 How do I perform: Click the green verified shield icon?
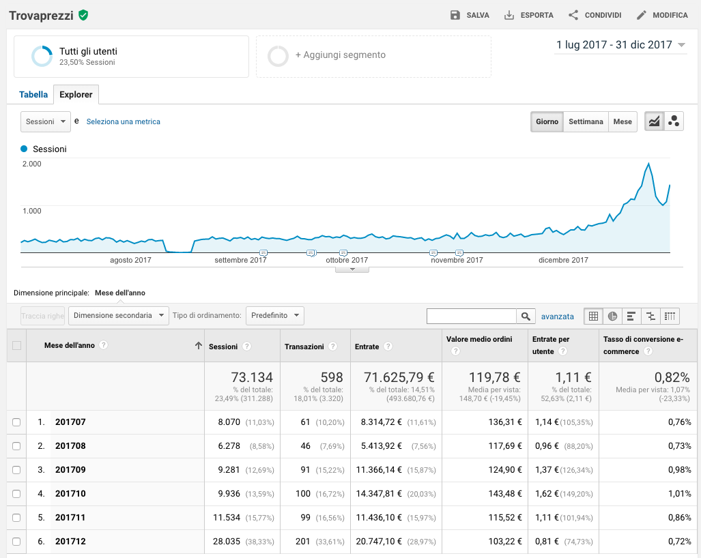tap(83, 15)
